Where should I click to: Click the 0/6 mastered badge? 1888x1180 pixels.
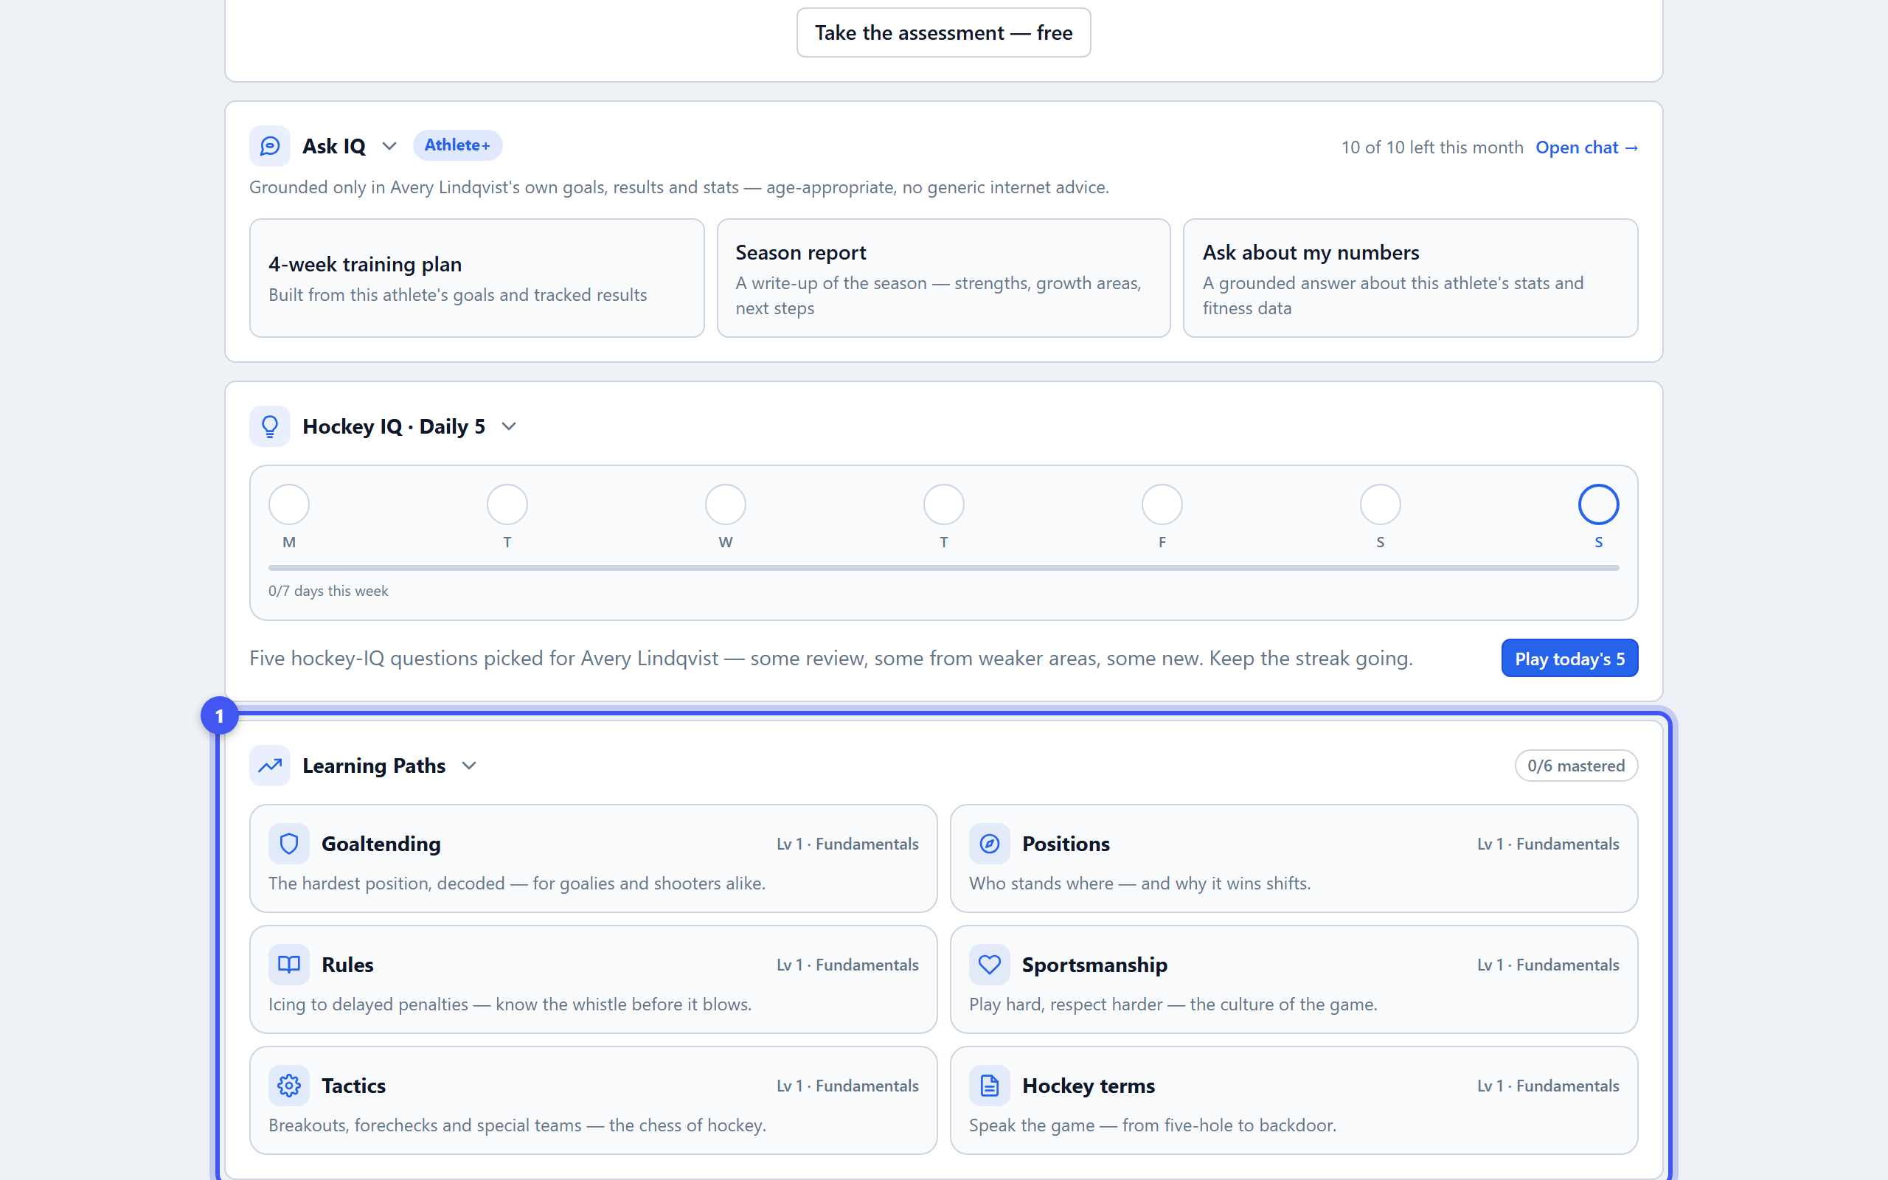click(x=1576, y=766)
